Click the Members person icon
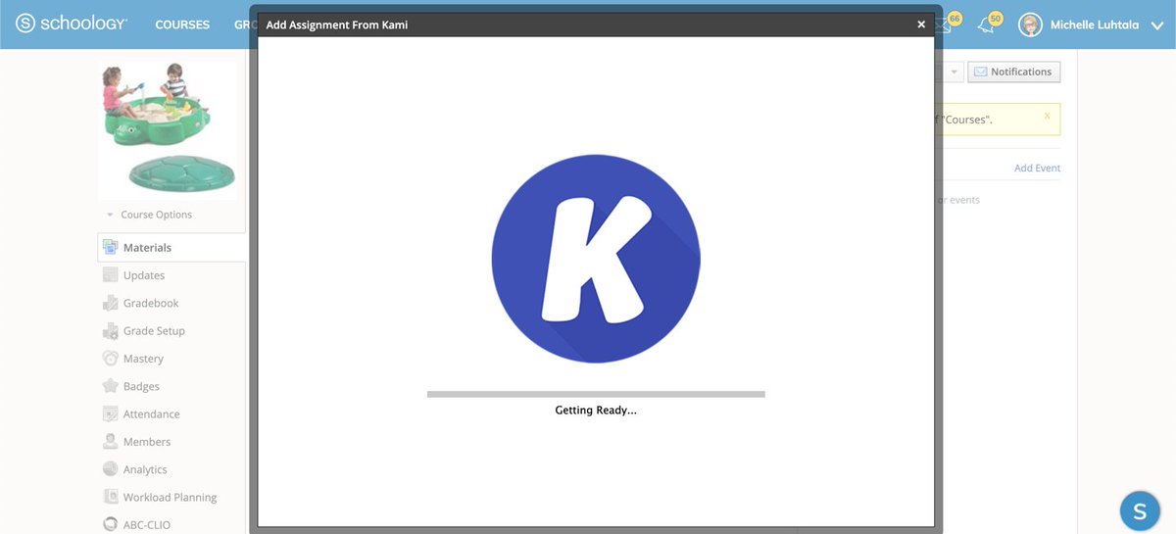Image resolution: width=1176 pixels, height=534 pixels. 111,442
